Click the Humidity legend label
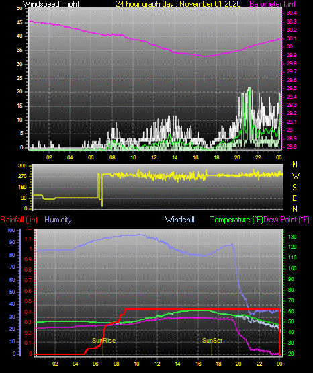Image resolution: width=313 pixels, height=373 pixels. pos(58,220)
